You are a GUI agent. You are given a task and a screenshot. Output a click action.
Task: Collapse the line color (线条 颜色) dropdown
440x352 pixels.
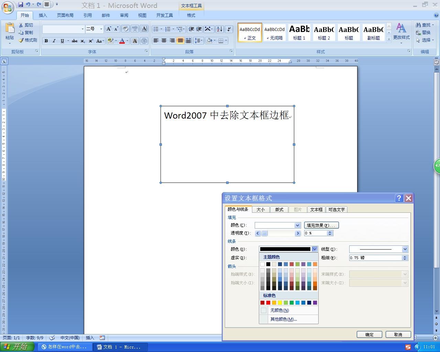pos(315,249)
